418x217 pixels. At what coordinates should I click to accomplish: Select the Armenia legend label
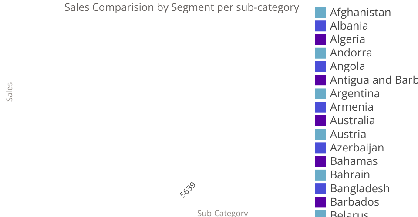tap(351, 107)
